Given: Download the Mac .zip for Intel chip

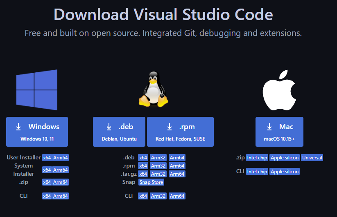Looking at the screenshot, I should click(257, 158).
